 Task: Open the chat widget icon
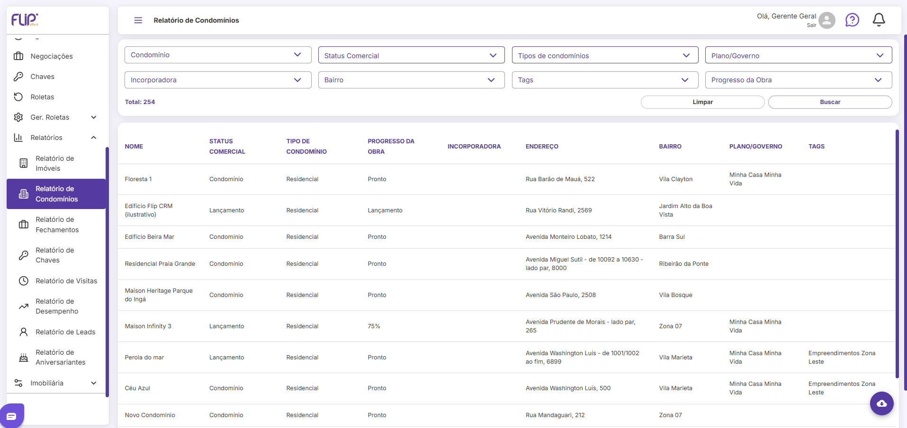(12, 416)
